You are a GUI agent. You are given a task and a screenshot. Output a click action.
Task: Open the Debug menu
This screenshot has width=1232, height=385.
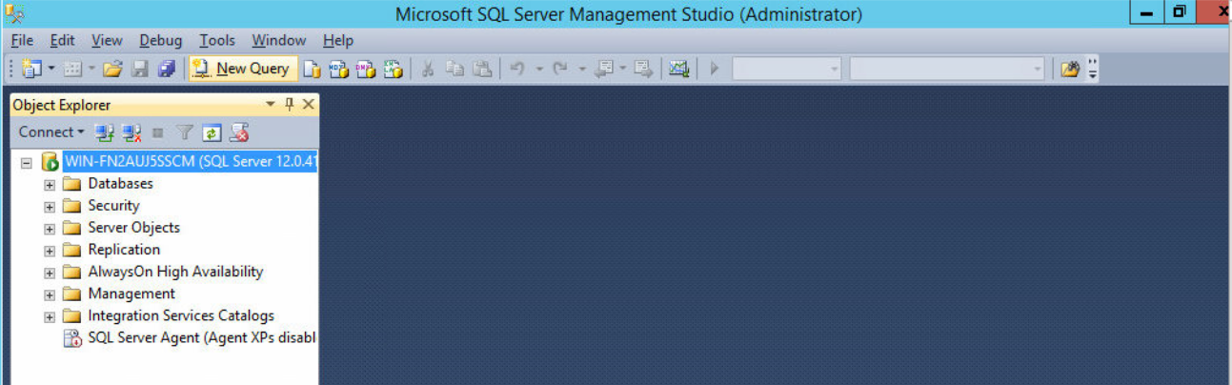(160, 40)
